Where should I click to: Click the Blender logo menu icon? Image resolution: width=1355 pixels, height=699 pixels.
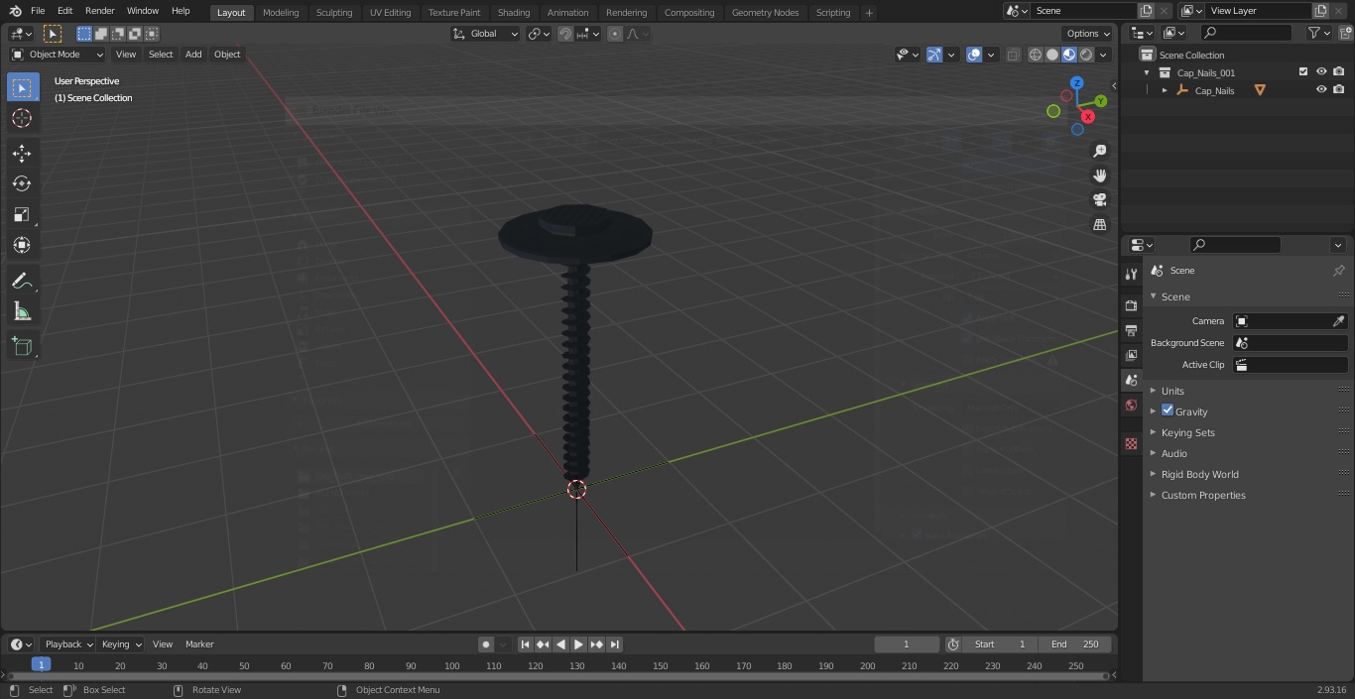click(15, 11)
